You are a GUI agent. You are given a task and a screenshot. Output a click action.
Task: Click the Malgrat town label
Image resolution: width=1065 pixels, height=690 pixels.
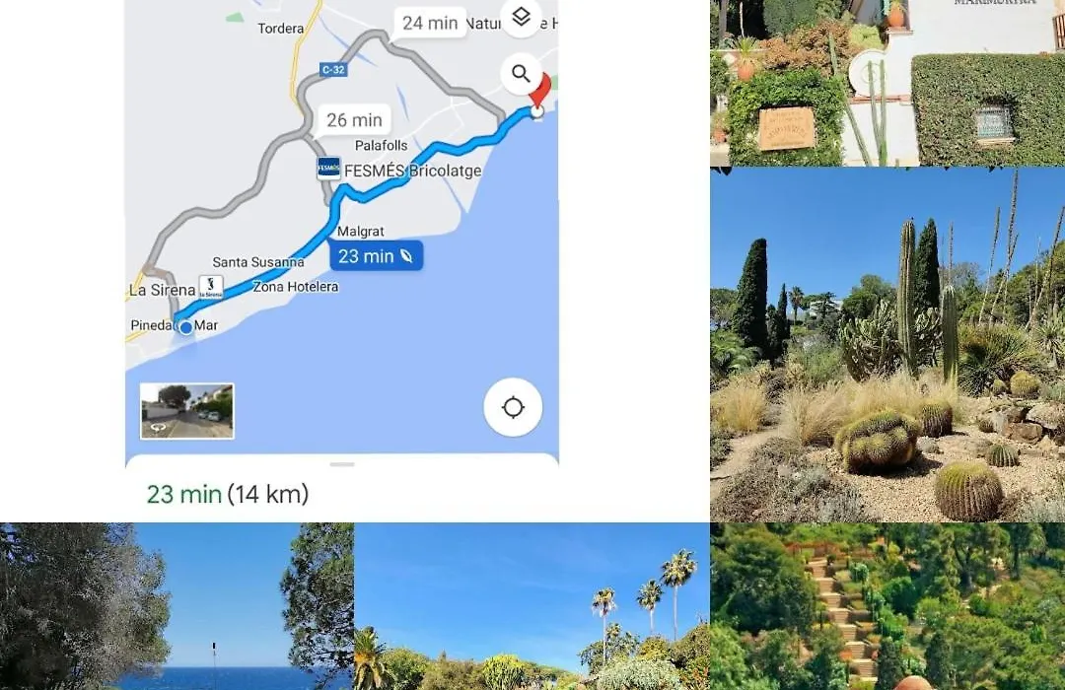click(361, 232)
